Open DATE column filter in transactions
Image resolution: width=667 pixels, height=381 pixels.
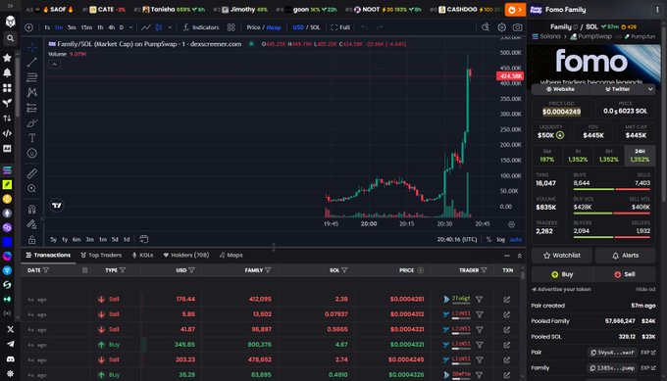46,270
